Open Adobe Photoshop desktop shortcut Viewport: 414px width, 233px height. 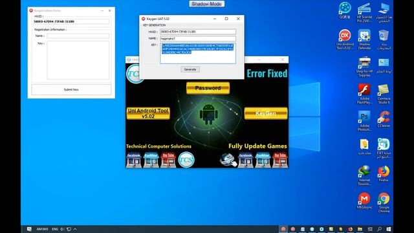(364, 121)
